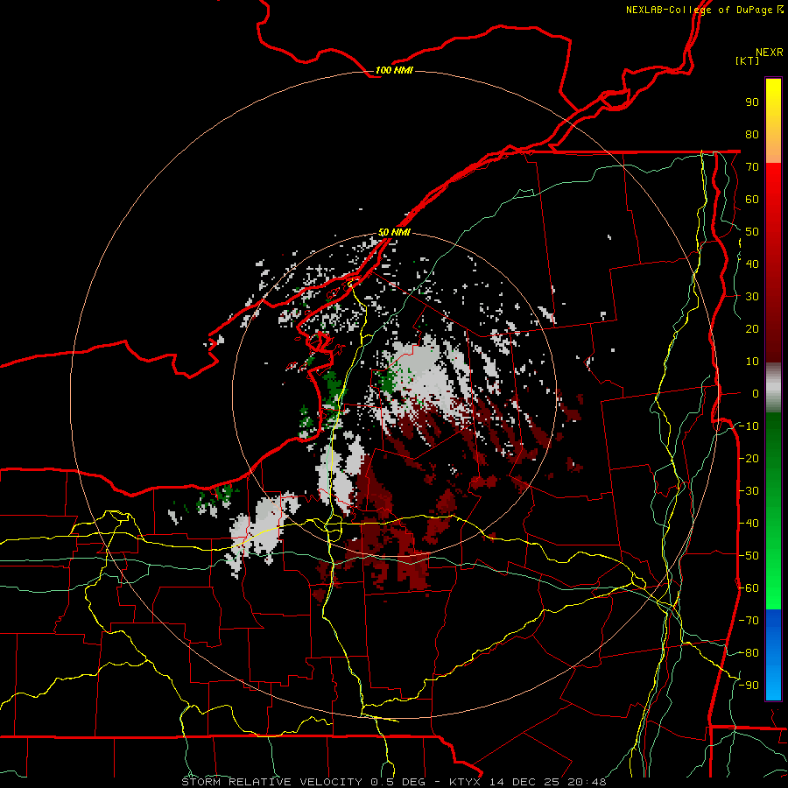Click the 0 value on the velocity scale
The height and width of the screenshot is (788, 788).
pyautogui.click(x=756, y=394)
